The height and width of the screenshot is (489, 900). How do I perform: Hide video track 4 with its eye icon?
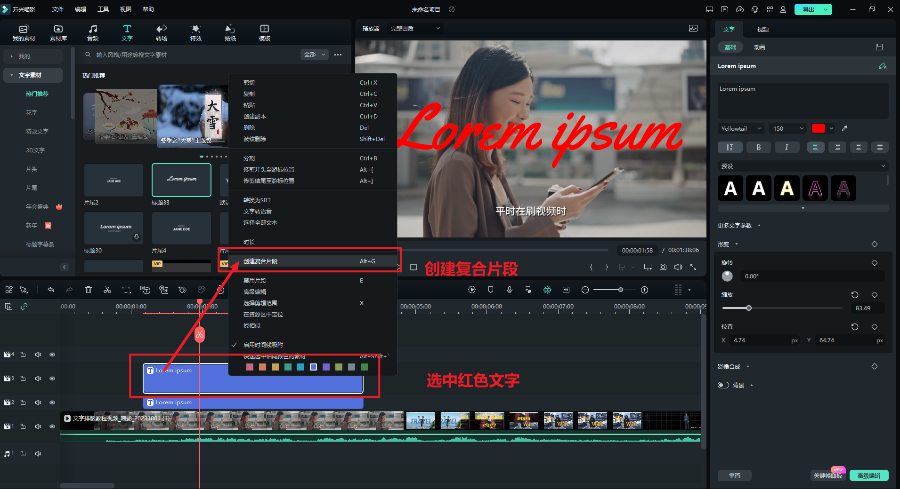click(52, 355)
